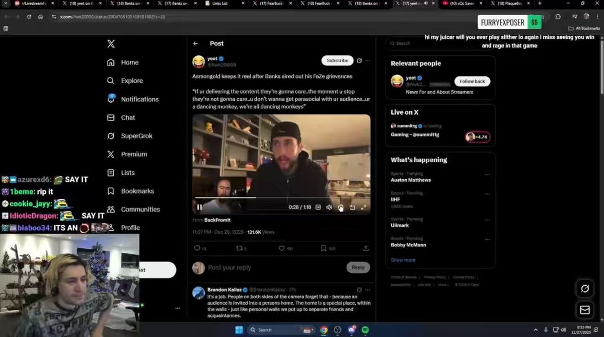Switch to the Links List browser tab
The width and height of the screenshot is (604, 337).
[x=225, y=4]
